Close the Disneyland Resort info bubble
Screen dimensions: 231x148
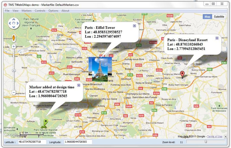pos(217,38)
